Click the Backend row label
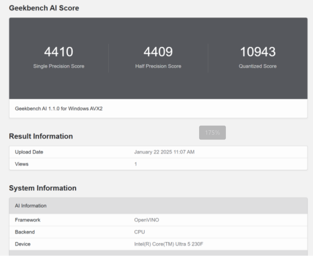This screenshot has height=256, width=313. [25, 232]
